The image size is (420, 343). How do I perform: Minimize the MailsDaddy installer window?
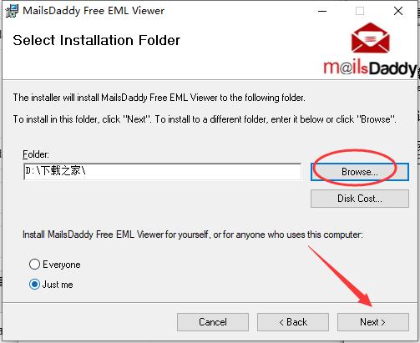pyautogui.click(x=322, y=11)
